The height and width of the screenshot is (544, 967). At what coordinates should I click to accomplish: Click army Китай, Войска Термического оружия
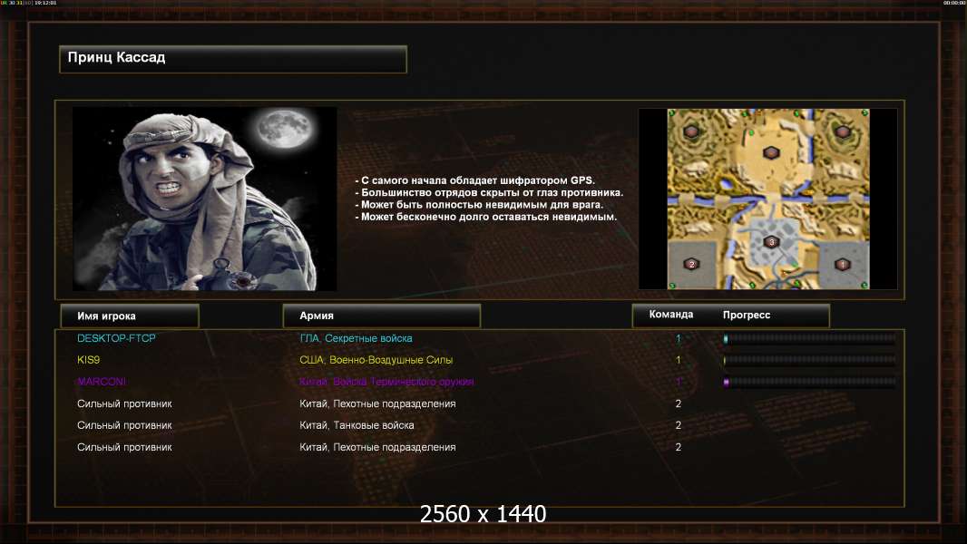[x=386, y=382]
